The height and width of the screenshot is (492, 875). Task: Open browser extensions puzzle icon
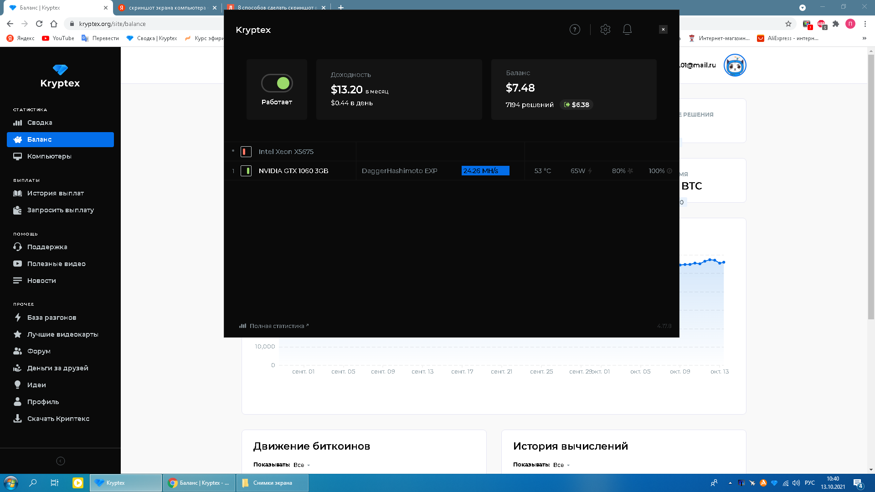pos(836,24)
